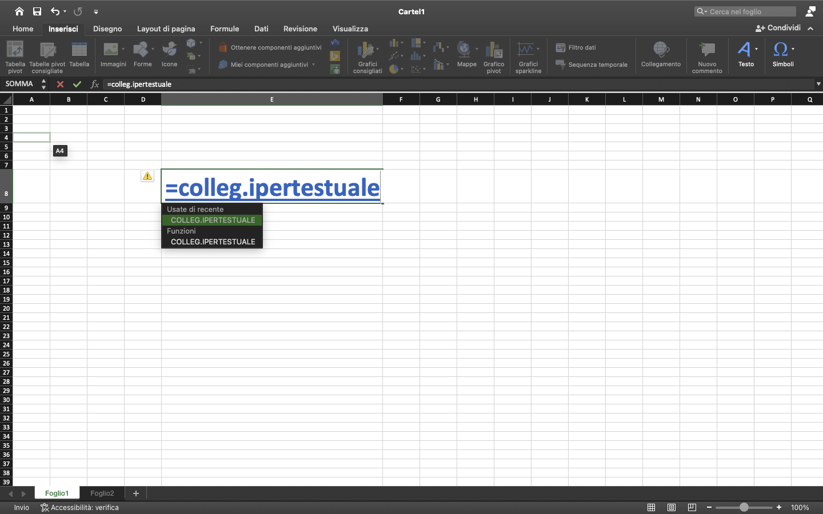This screenshot has width=823, height=514.
Task: Insert a table using the Tabella icon
Action: (x=79, y=55)
